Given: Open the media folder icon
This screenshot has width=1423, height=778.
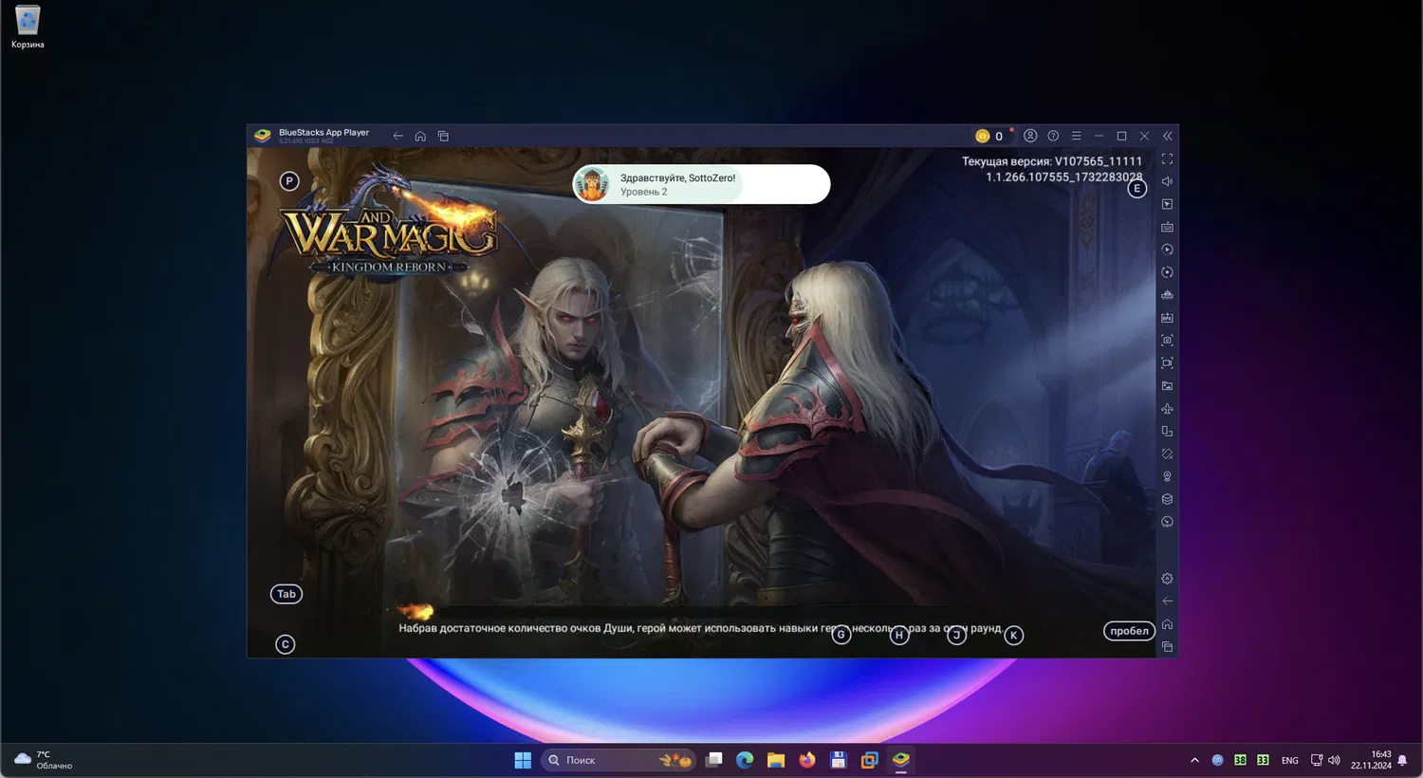Looking at the screenshot, I should pos(1167,386).
